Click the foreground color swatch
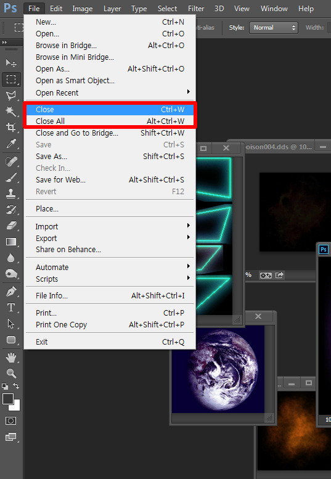331x479 pixels. 8,399
